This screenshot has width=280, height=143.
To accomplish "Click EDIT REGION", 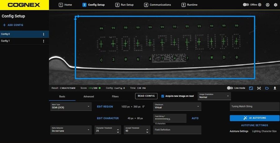I will [x=105, y=107].
